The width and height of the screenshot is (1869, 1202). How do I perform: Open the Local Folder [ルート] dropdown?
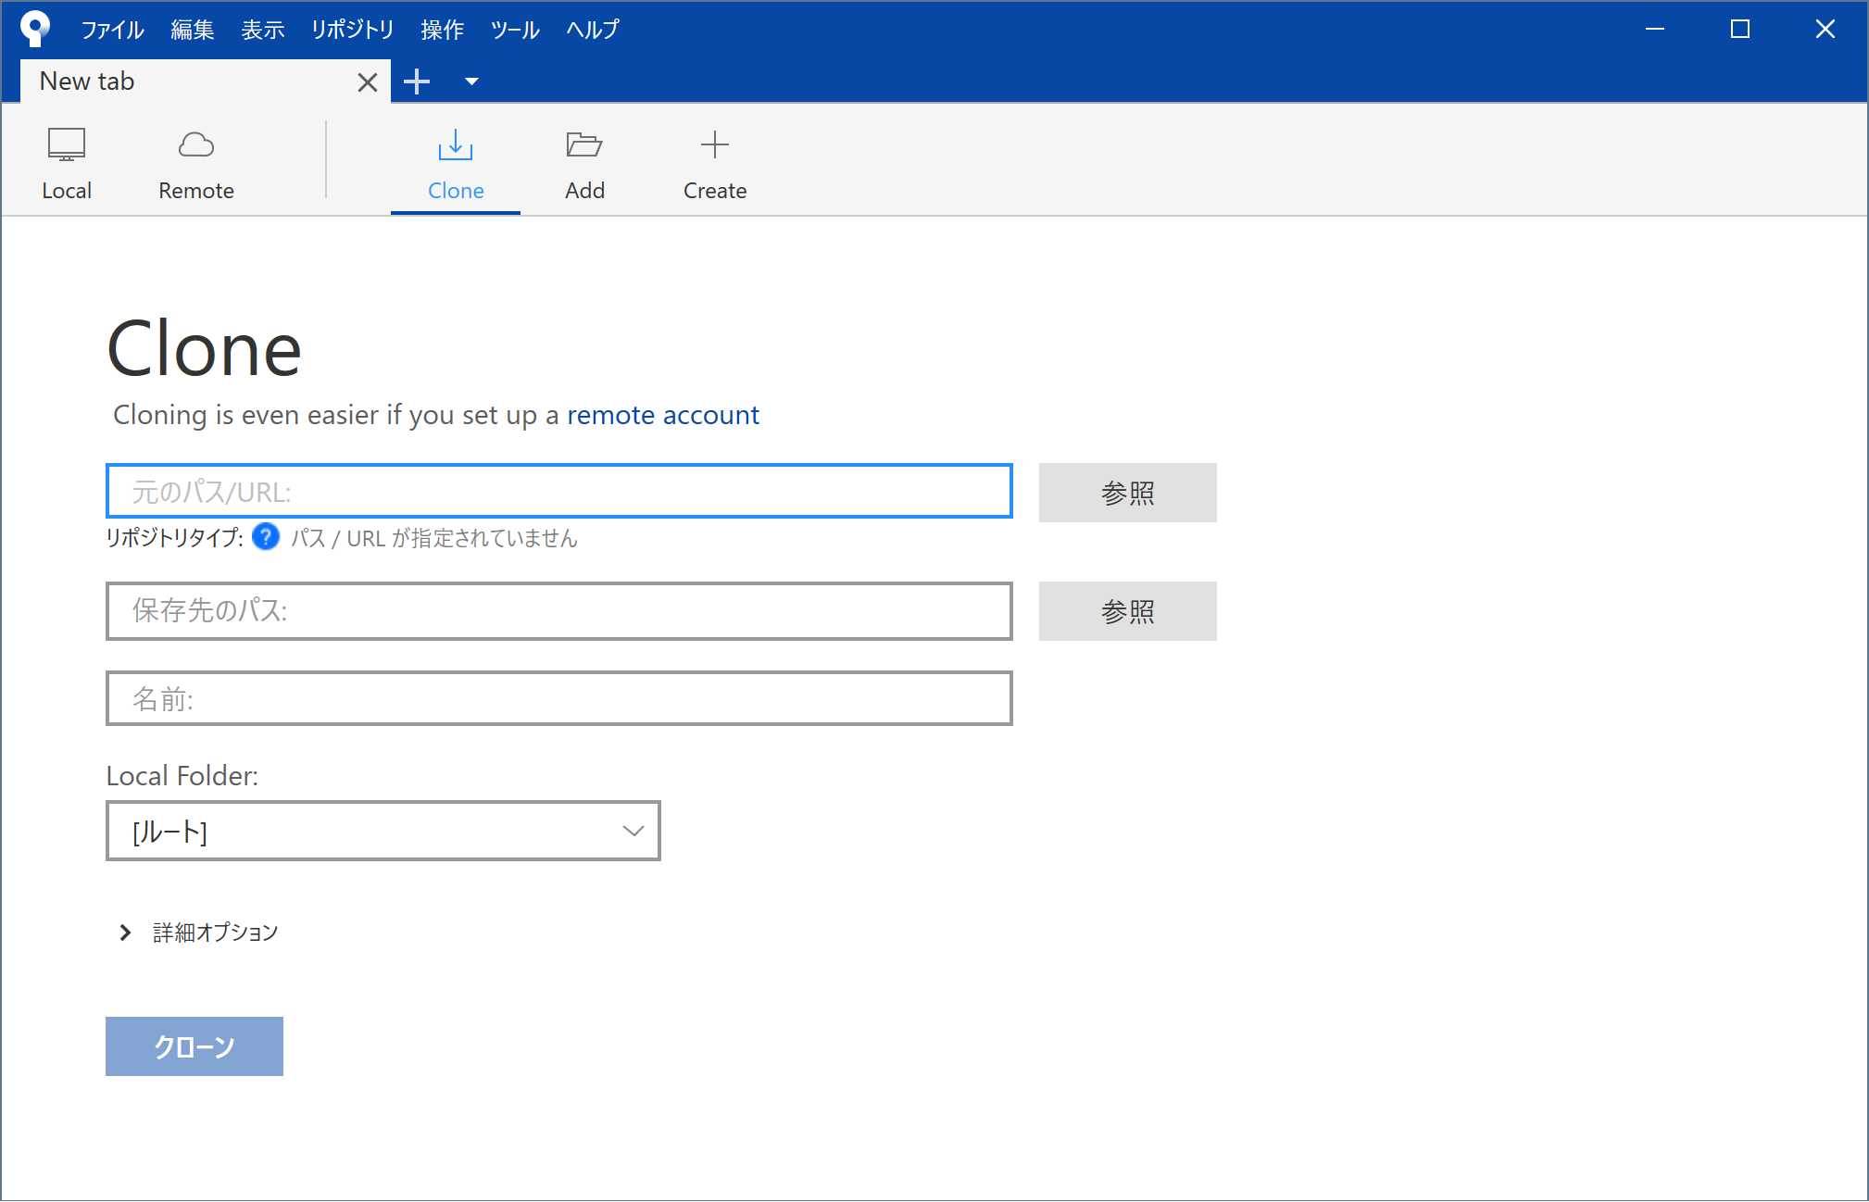383,831
